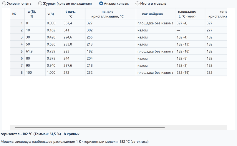
Task: Click the plateau cell '182 (18)'
Action: pos(190,51)
